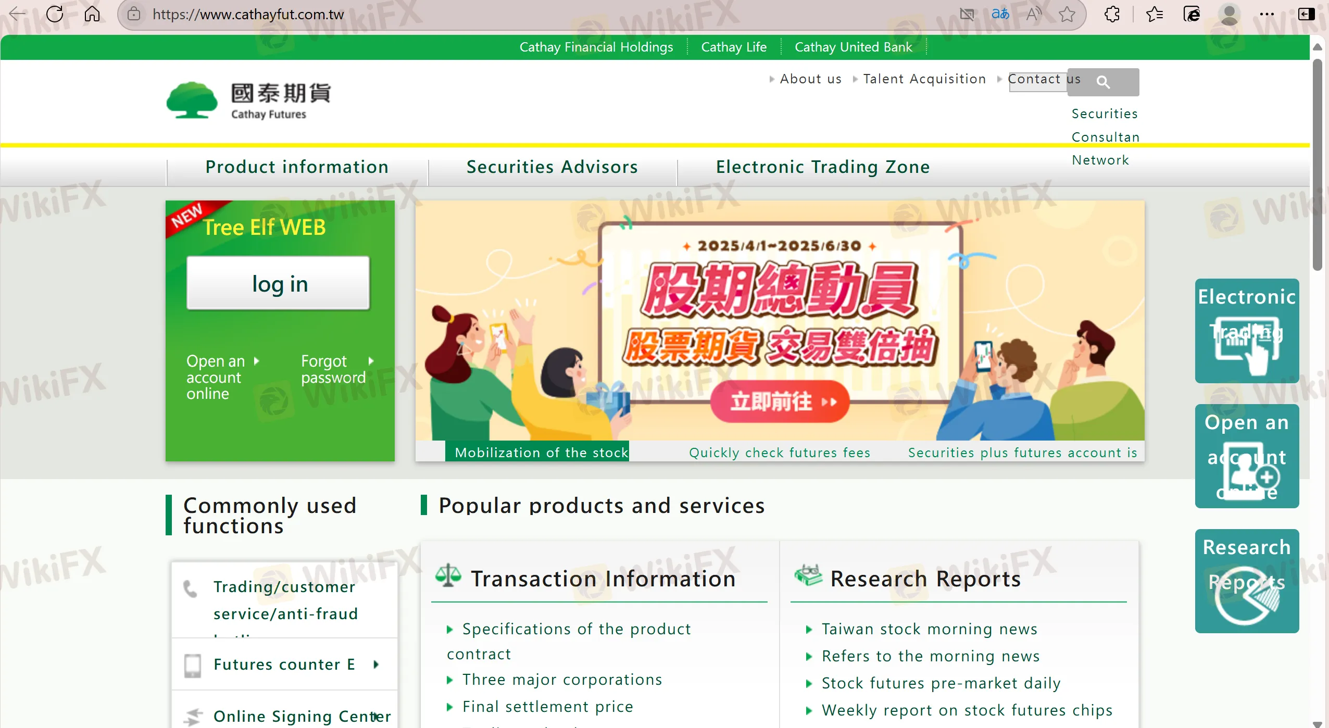Click the Forgot password link
This screenshot has width=1329, height=728.
click(x=333, y=369)
